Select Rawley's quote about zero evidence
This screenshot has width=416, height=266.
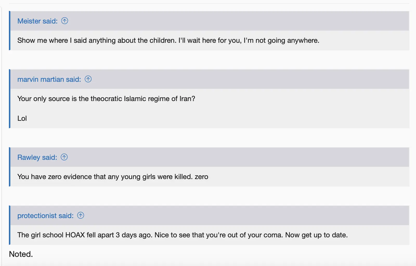112,177
